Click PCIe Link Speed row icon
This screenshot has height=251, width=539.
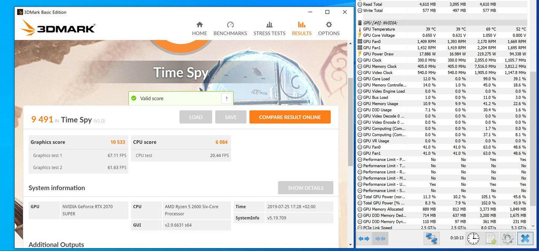[x=360, y=228]
